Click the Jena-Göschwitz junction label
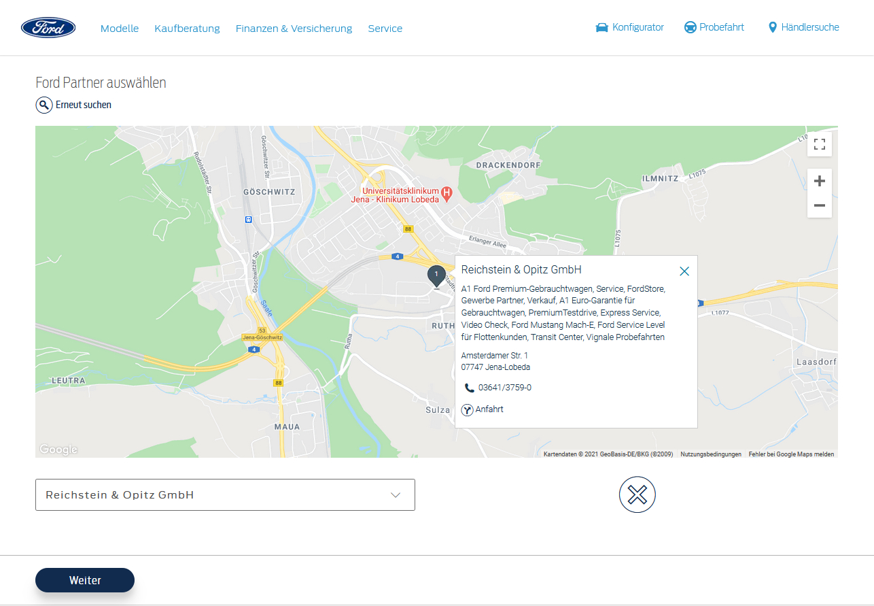This screenshot has width=874, height=606. tap(262, 337)
